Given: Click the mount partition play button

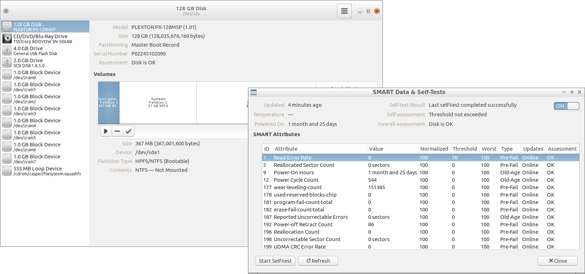Looking at the screenshot, I should point(106,131).
